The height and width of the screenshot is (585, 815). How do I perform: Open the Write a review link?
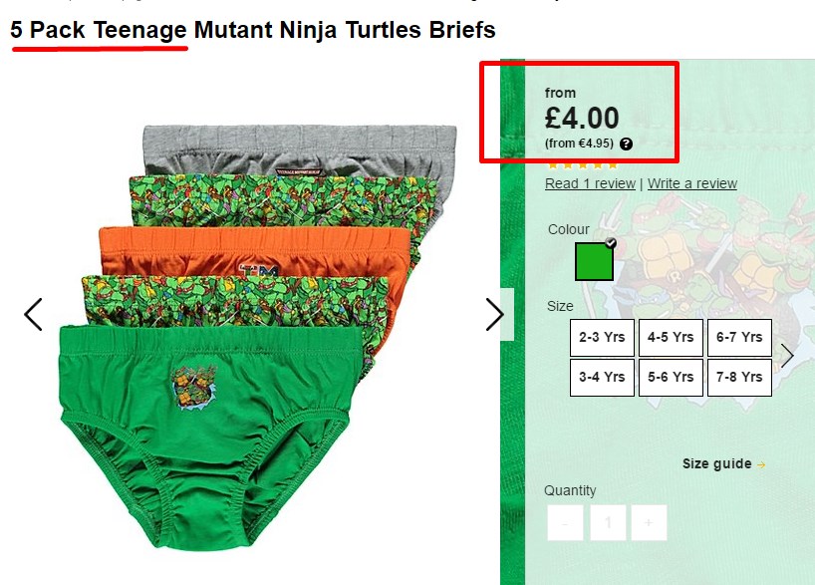(692, 183)
